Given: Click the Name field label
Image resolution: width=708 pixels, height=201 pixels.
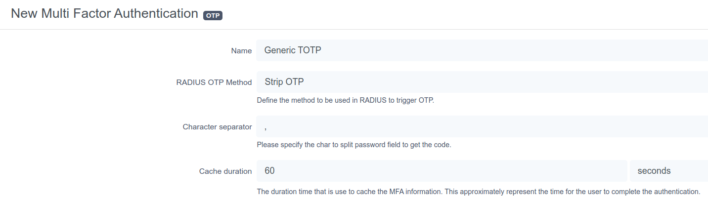Looking at the screenshot, I should pos(241,51).
